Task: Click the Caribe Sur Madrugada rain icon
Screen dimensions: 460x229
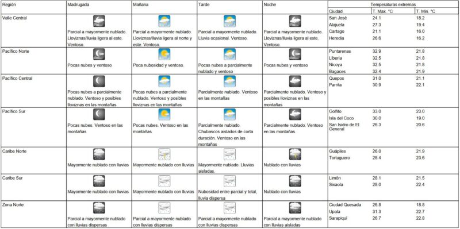Action: (x=99, y=181)
